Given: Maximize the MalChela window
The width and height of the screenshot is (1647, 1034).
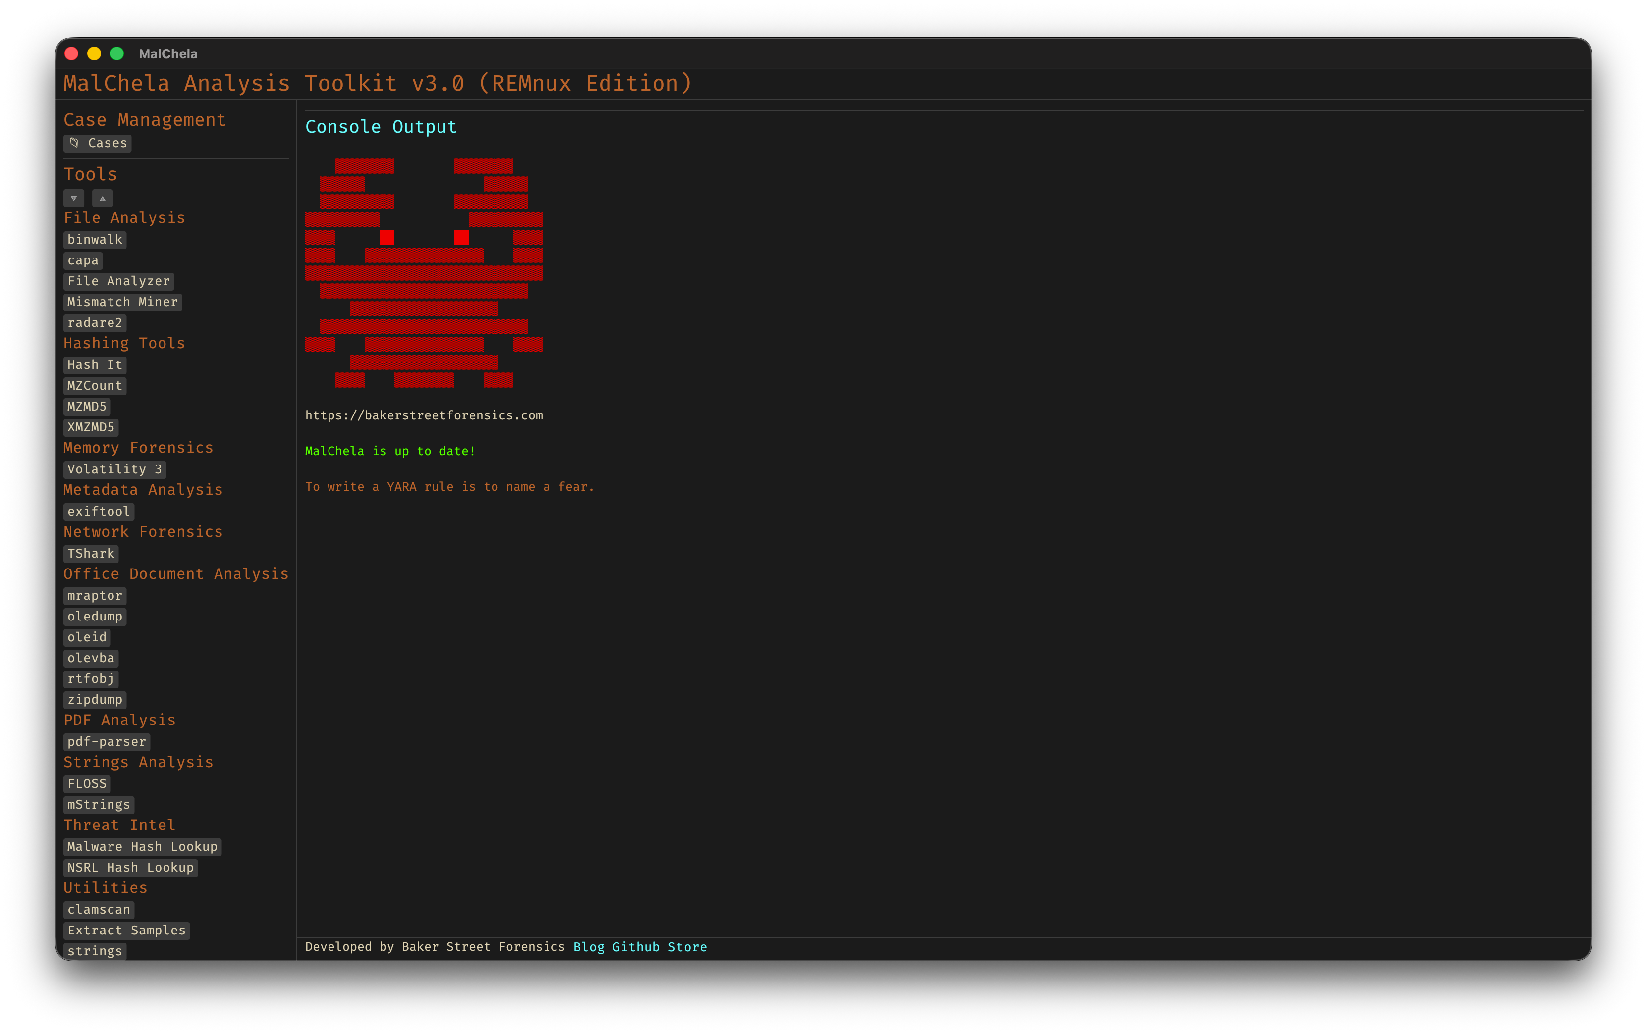Looking at the screenshot, I should coord(117,53).
